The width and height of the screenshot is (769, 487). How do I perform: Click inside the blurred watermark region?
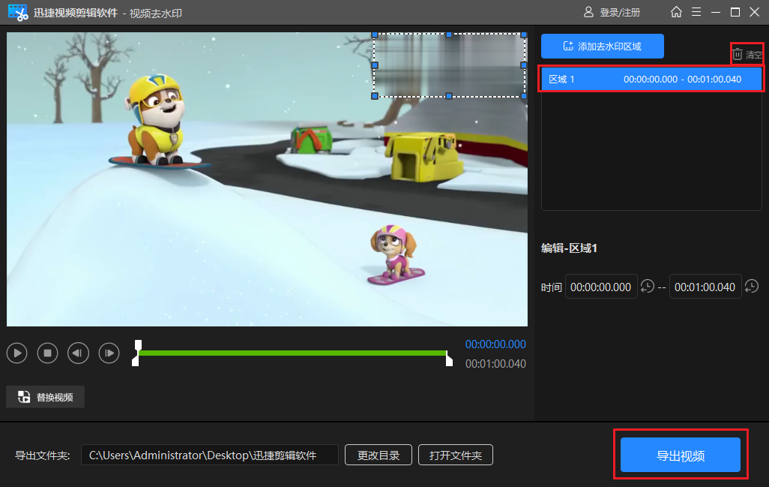449,65
